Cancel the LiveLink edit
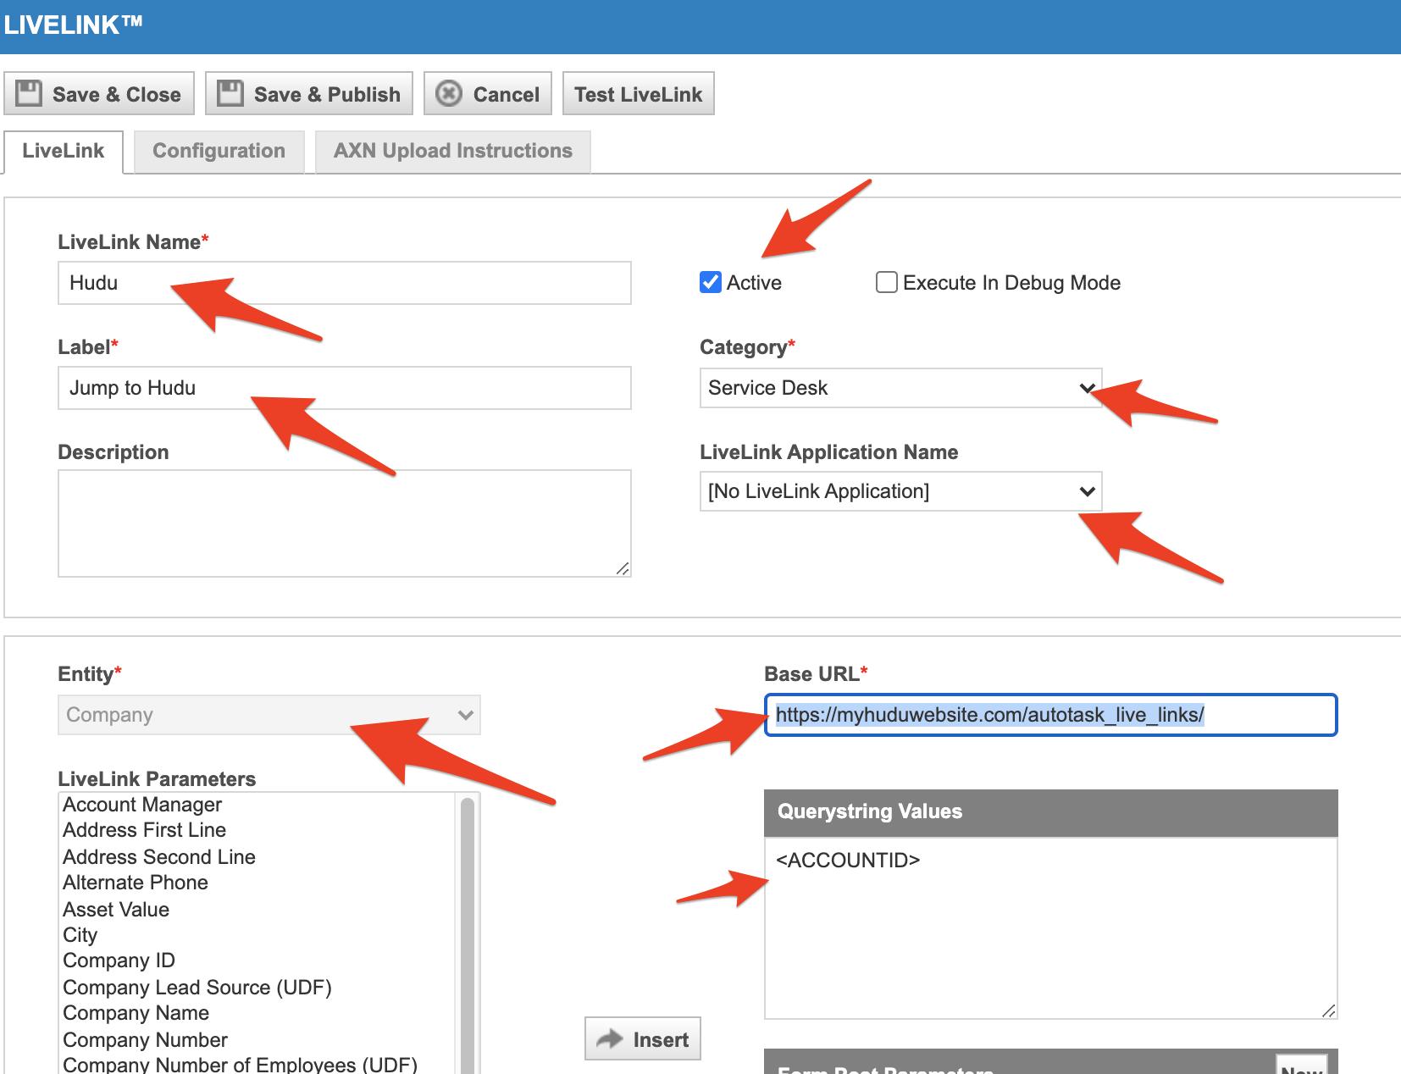 click(x=488, y=93)
